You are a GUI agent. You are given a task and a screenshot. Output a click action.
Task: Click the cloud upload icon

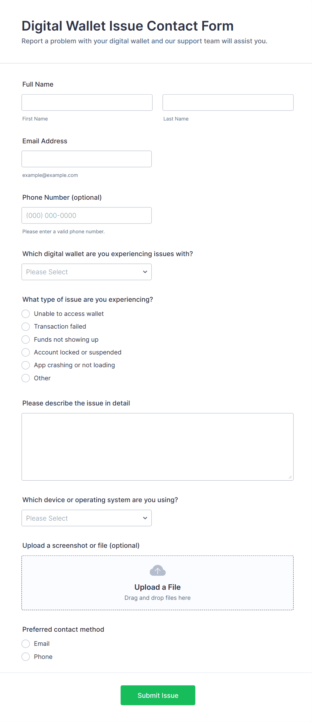point(158,570)
